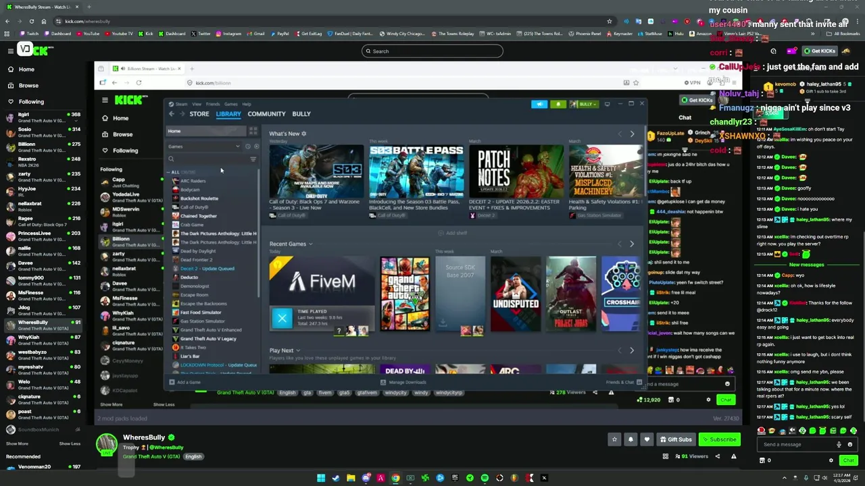Collapse the ALL games category in Steam
Screen dimensions: 865x486
pos(169,172)
